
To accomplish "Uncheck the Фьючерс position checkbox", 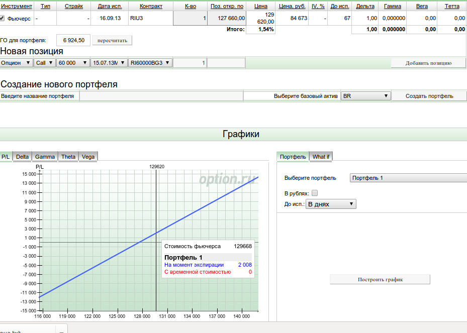I will click(x=3, y=18).
